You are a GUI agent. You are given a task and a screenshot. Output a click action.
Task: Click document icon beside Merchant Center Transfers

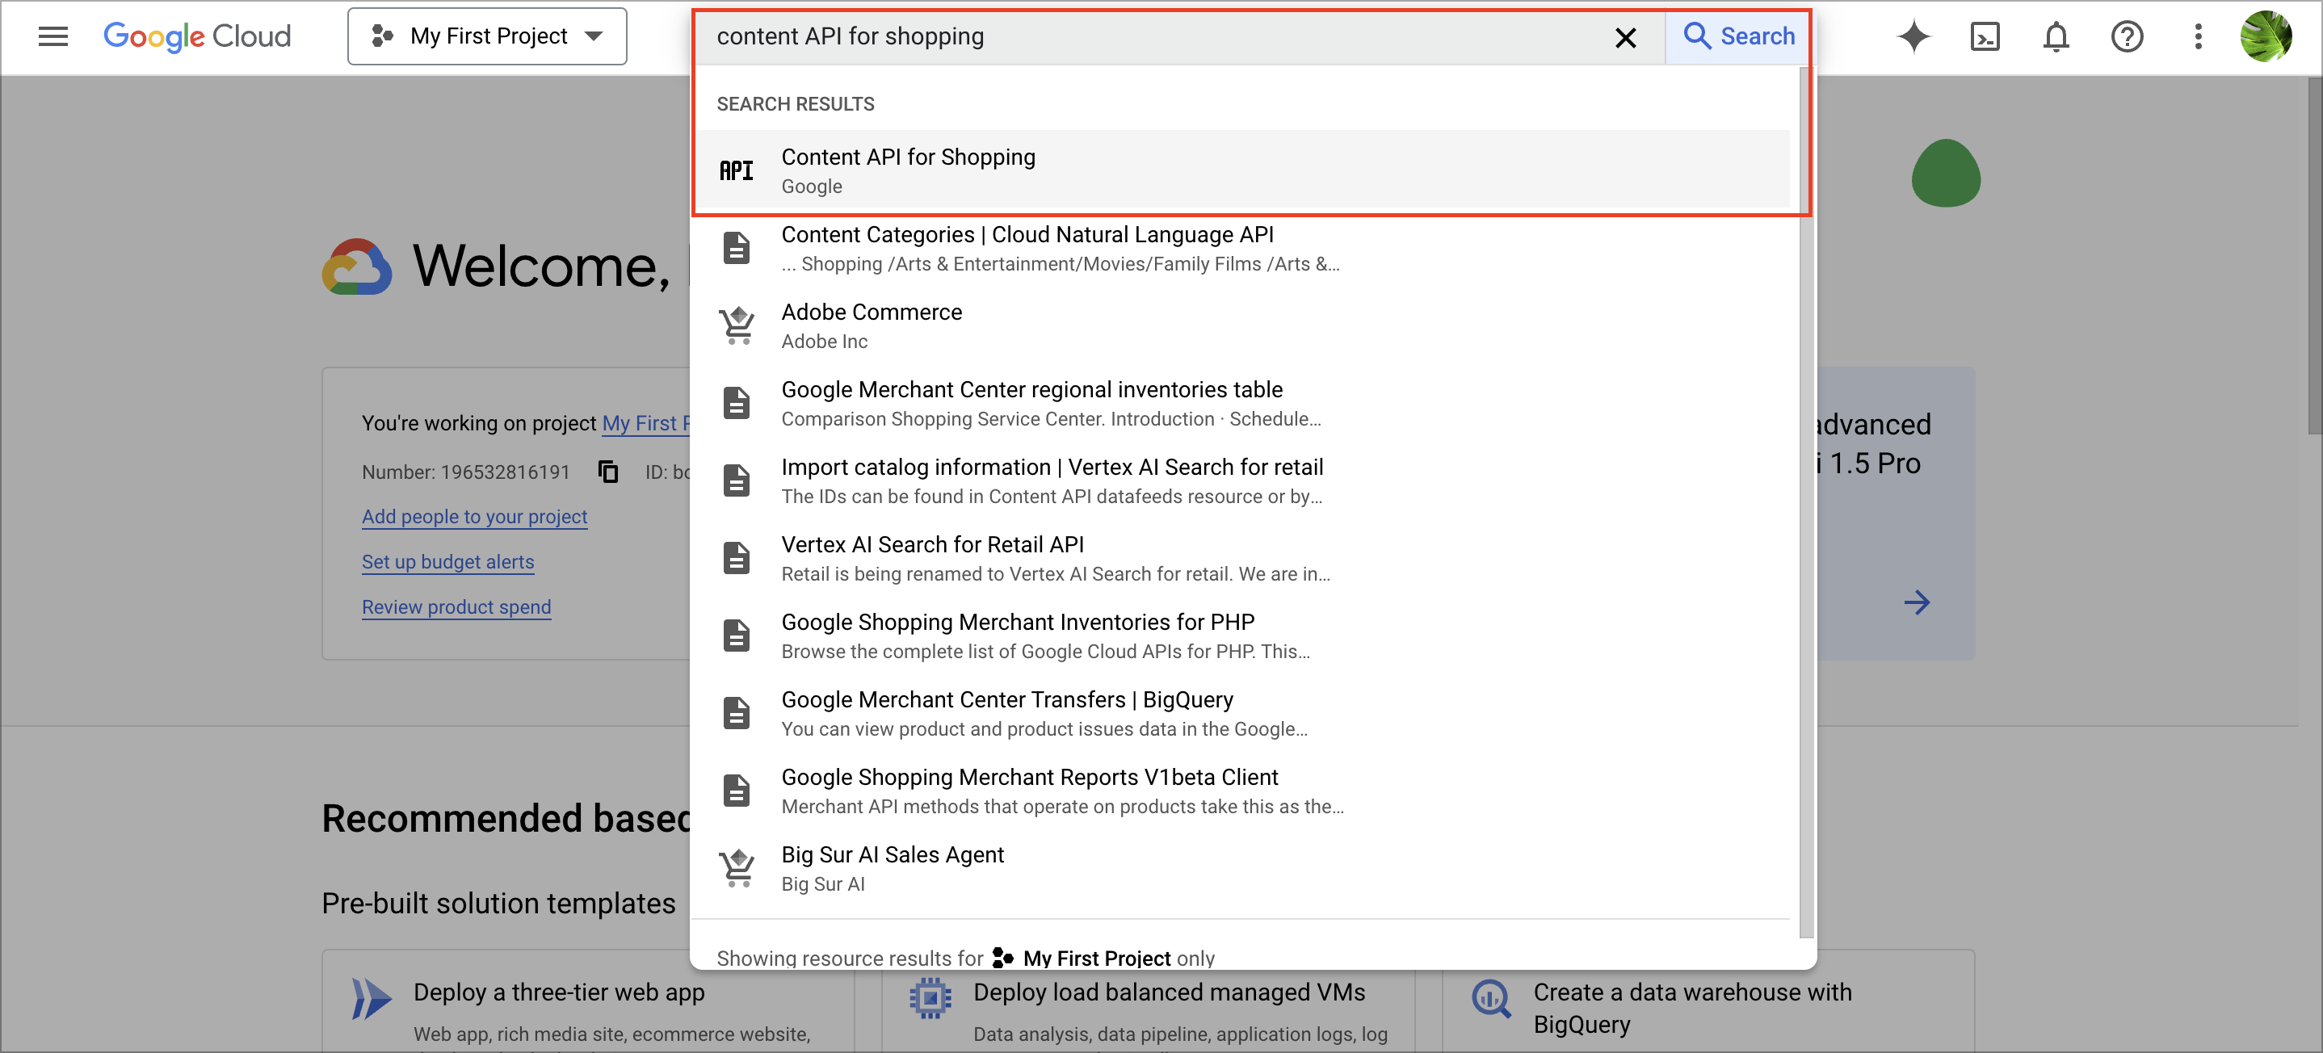pyautogui.click(x=737, y=713)
